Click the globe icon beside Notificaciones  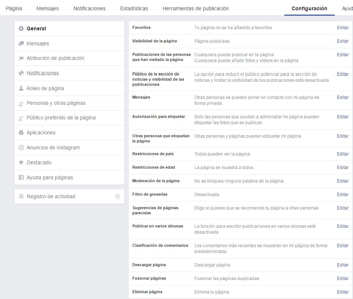pos(21,73)
